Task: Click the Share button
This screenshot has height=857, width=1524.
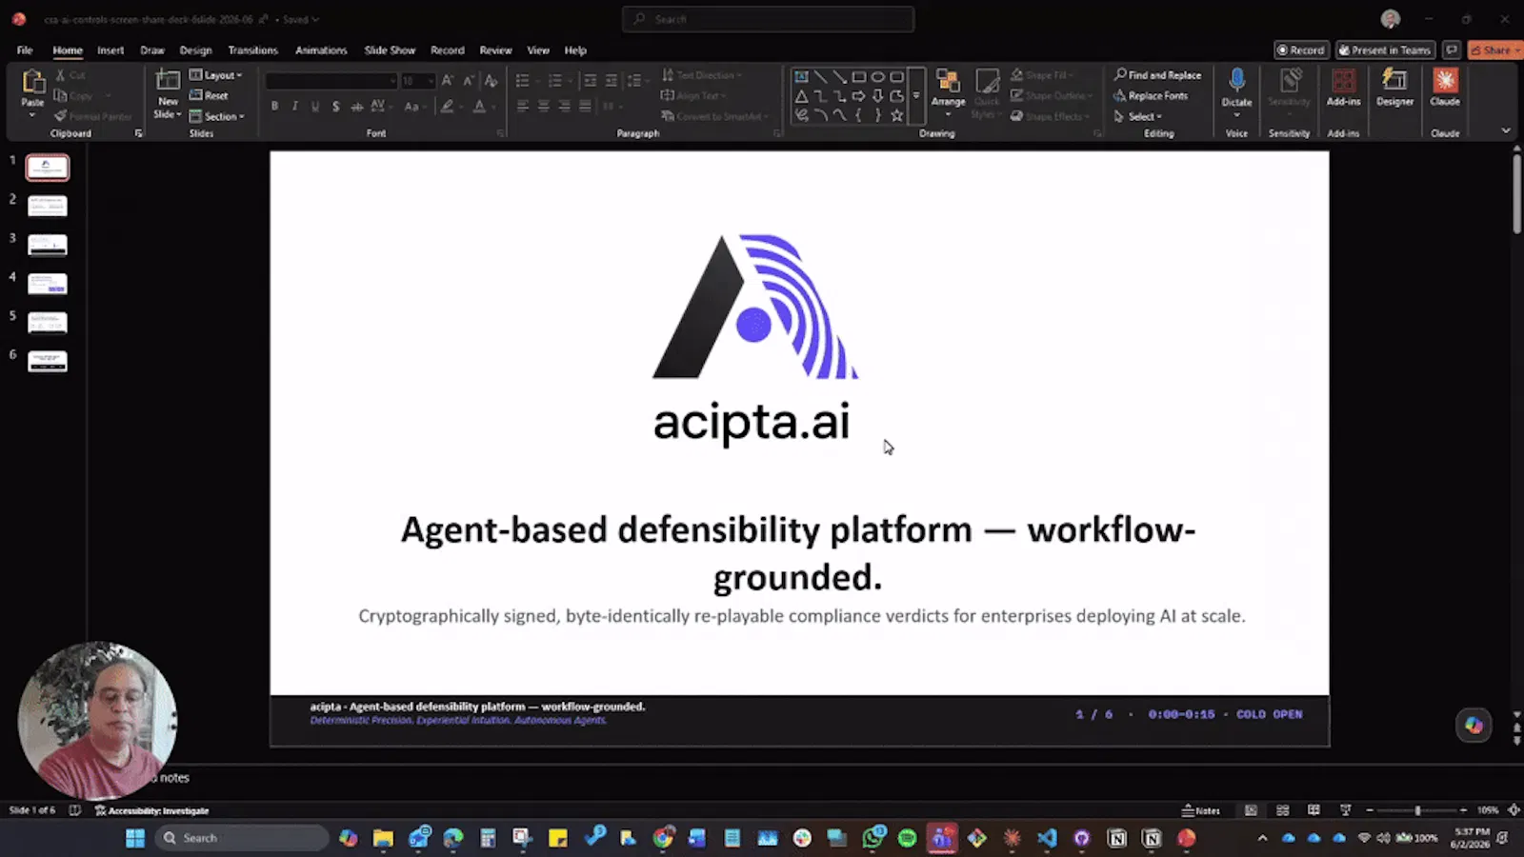Action: (x=1494, y=50)
